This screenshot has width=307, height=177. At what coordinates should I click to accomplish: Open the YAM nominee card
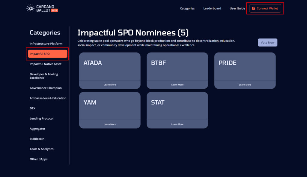(110, 110)
